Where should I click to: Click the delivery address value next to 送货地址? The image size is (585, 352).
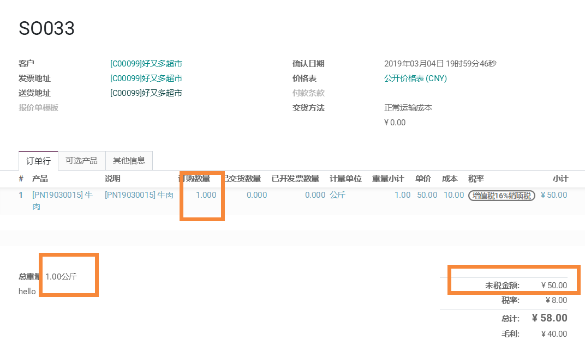pos(146,93)
